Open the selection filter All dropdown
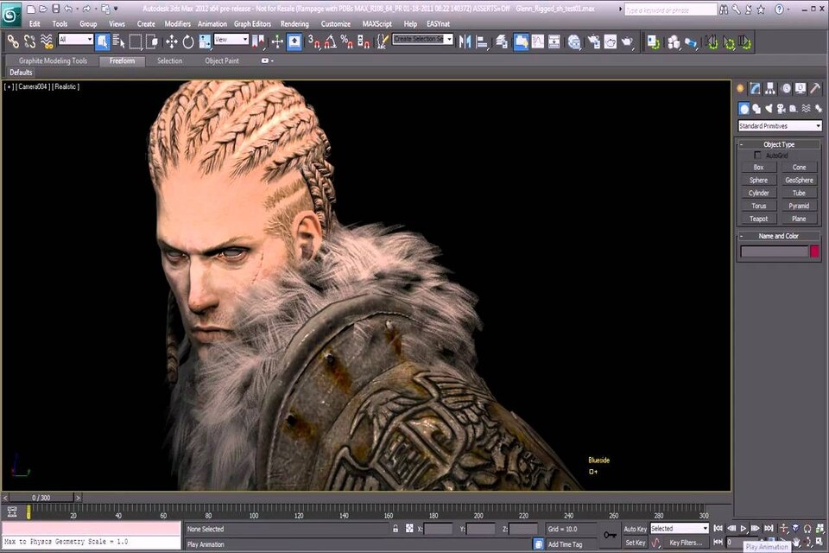This screenshot has height=553, width=829. point(76,40)
